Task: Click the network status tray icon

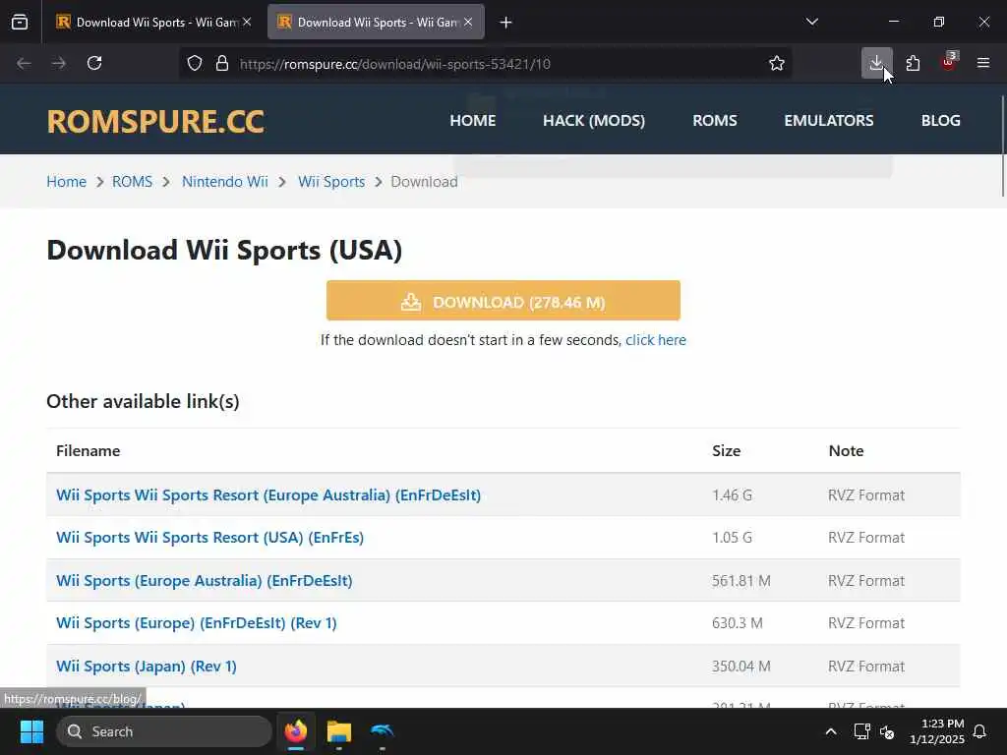Action: [x=861, y=731]
